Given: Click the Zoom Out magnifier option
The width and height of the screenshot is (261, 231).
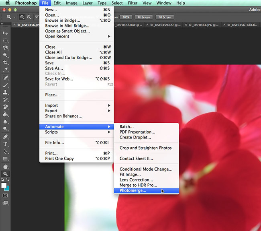Looking at the screenshot, I should coord(29,17).
